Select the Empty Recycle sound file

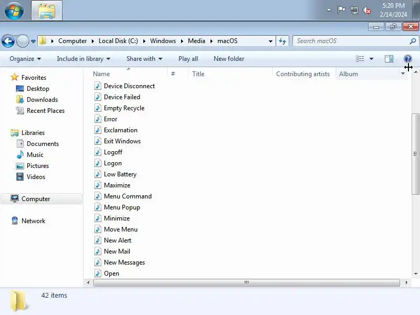click(x=124, y=108)
